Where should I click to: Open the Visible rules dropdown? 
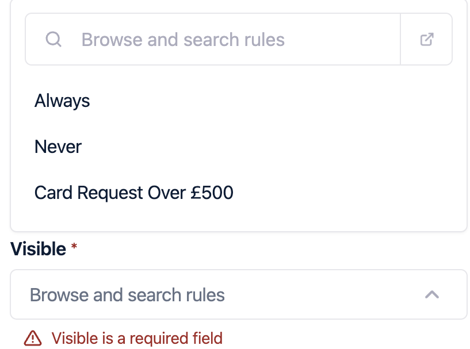[x=230, y=295]
